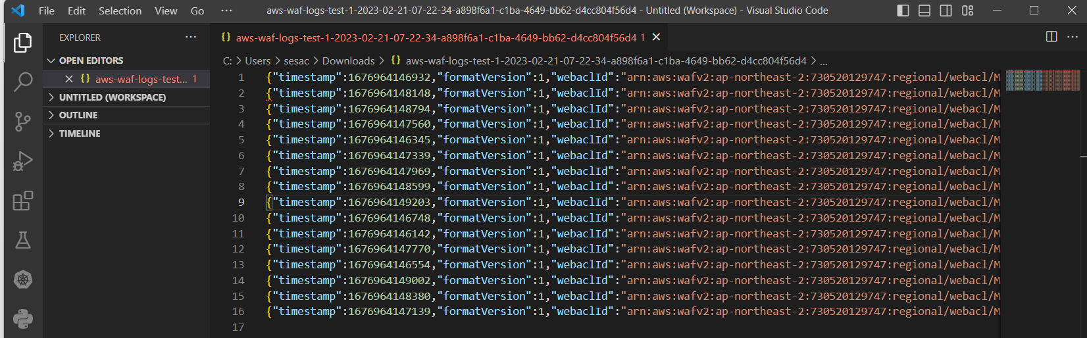The width and height of the screenshot is (1087, 338).
Task: Toggle primary side bar layout icon
Action: 903,11
